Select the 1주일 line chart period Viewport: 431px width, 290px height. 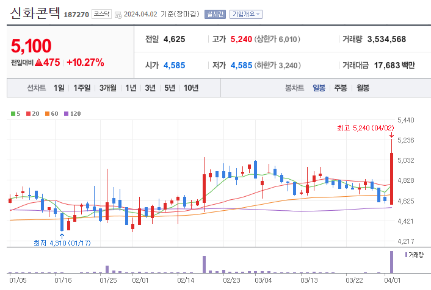pos(82,88)
